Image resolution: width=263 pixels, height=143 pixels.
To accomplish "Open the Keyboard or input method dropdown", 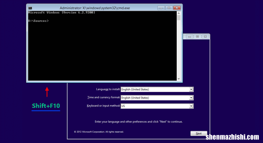I will (x=157, y=106).
